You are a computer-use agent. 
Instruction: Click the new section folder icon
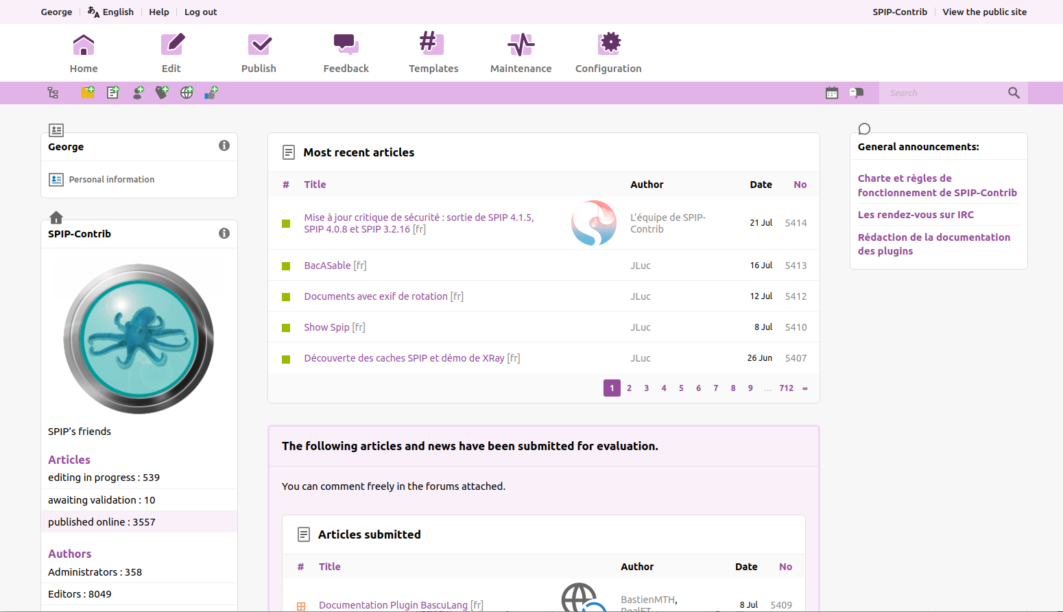point(88,93)
